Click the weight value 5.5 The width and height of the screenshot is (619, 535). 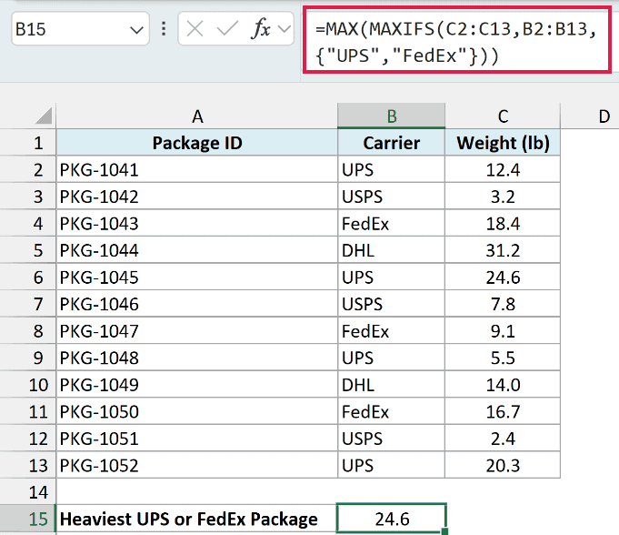503,358
